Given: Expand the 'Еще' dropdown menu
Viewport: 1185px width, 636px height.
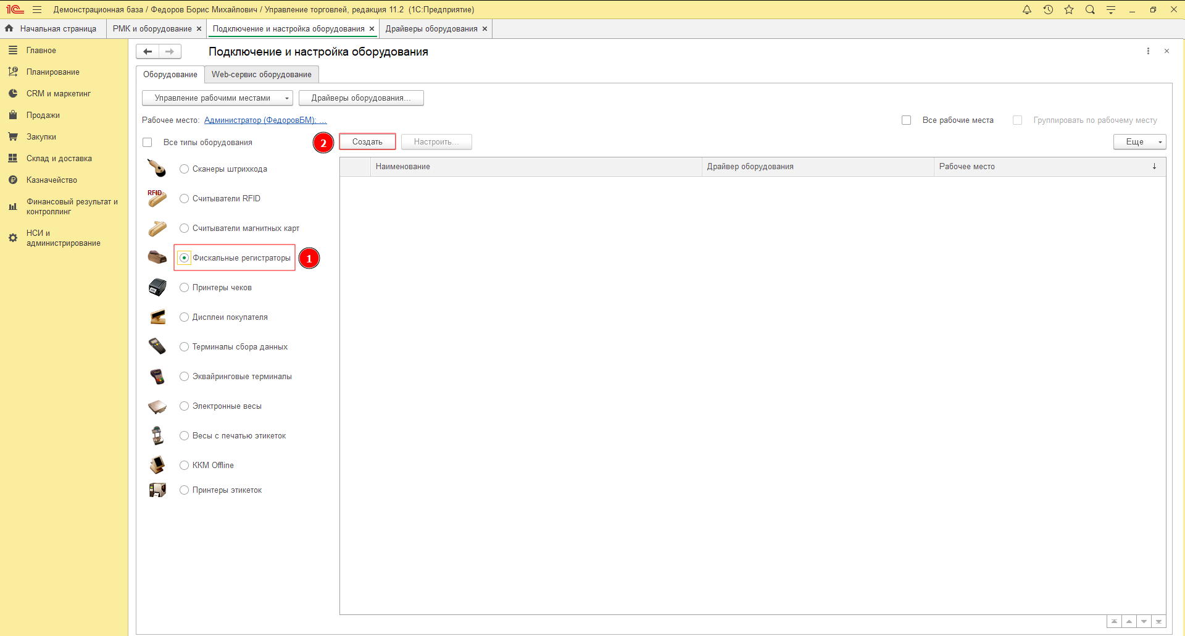Looking at the screenshot, I should 1139,142.
